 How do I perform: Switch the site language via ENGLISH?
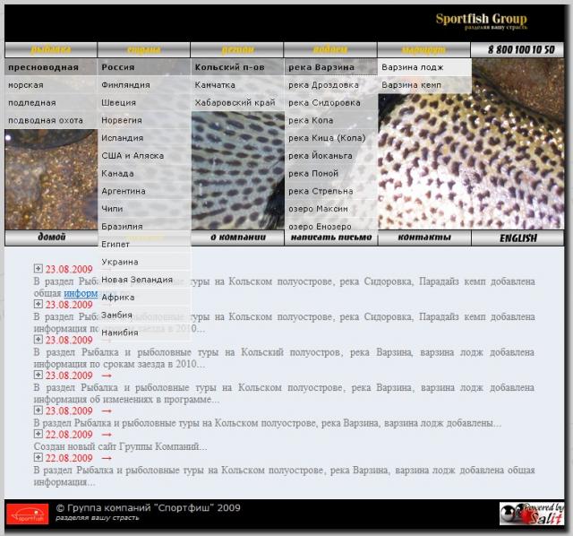[517, 238]
